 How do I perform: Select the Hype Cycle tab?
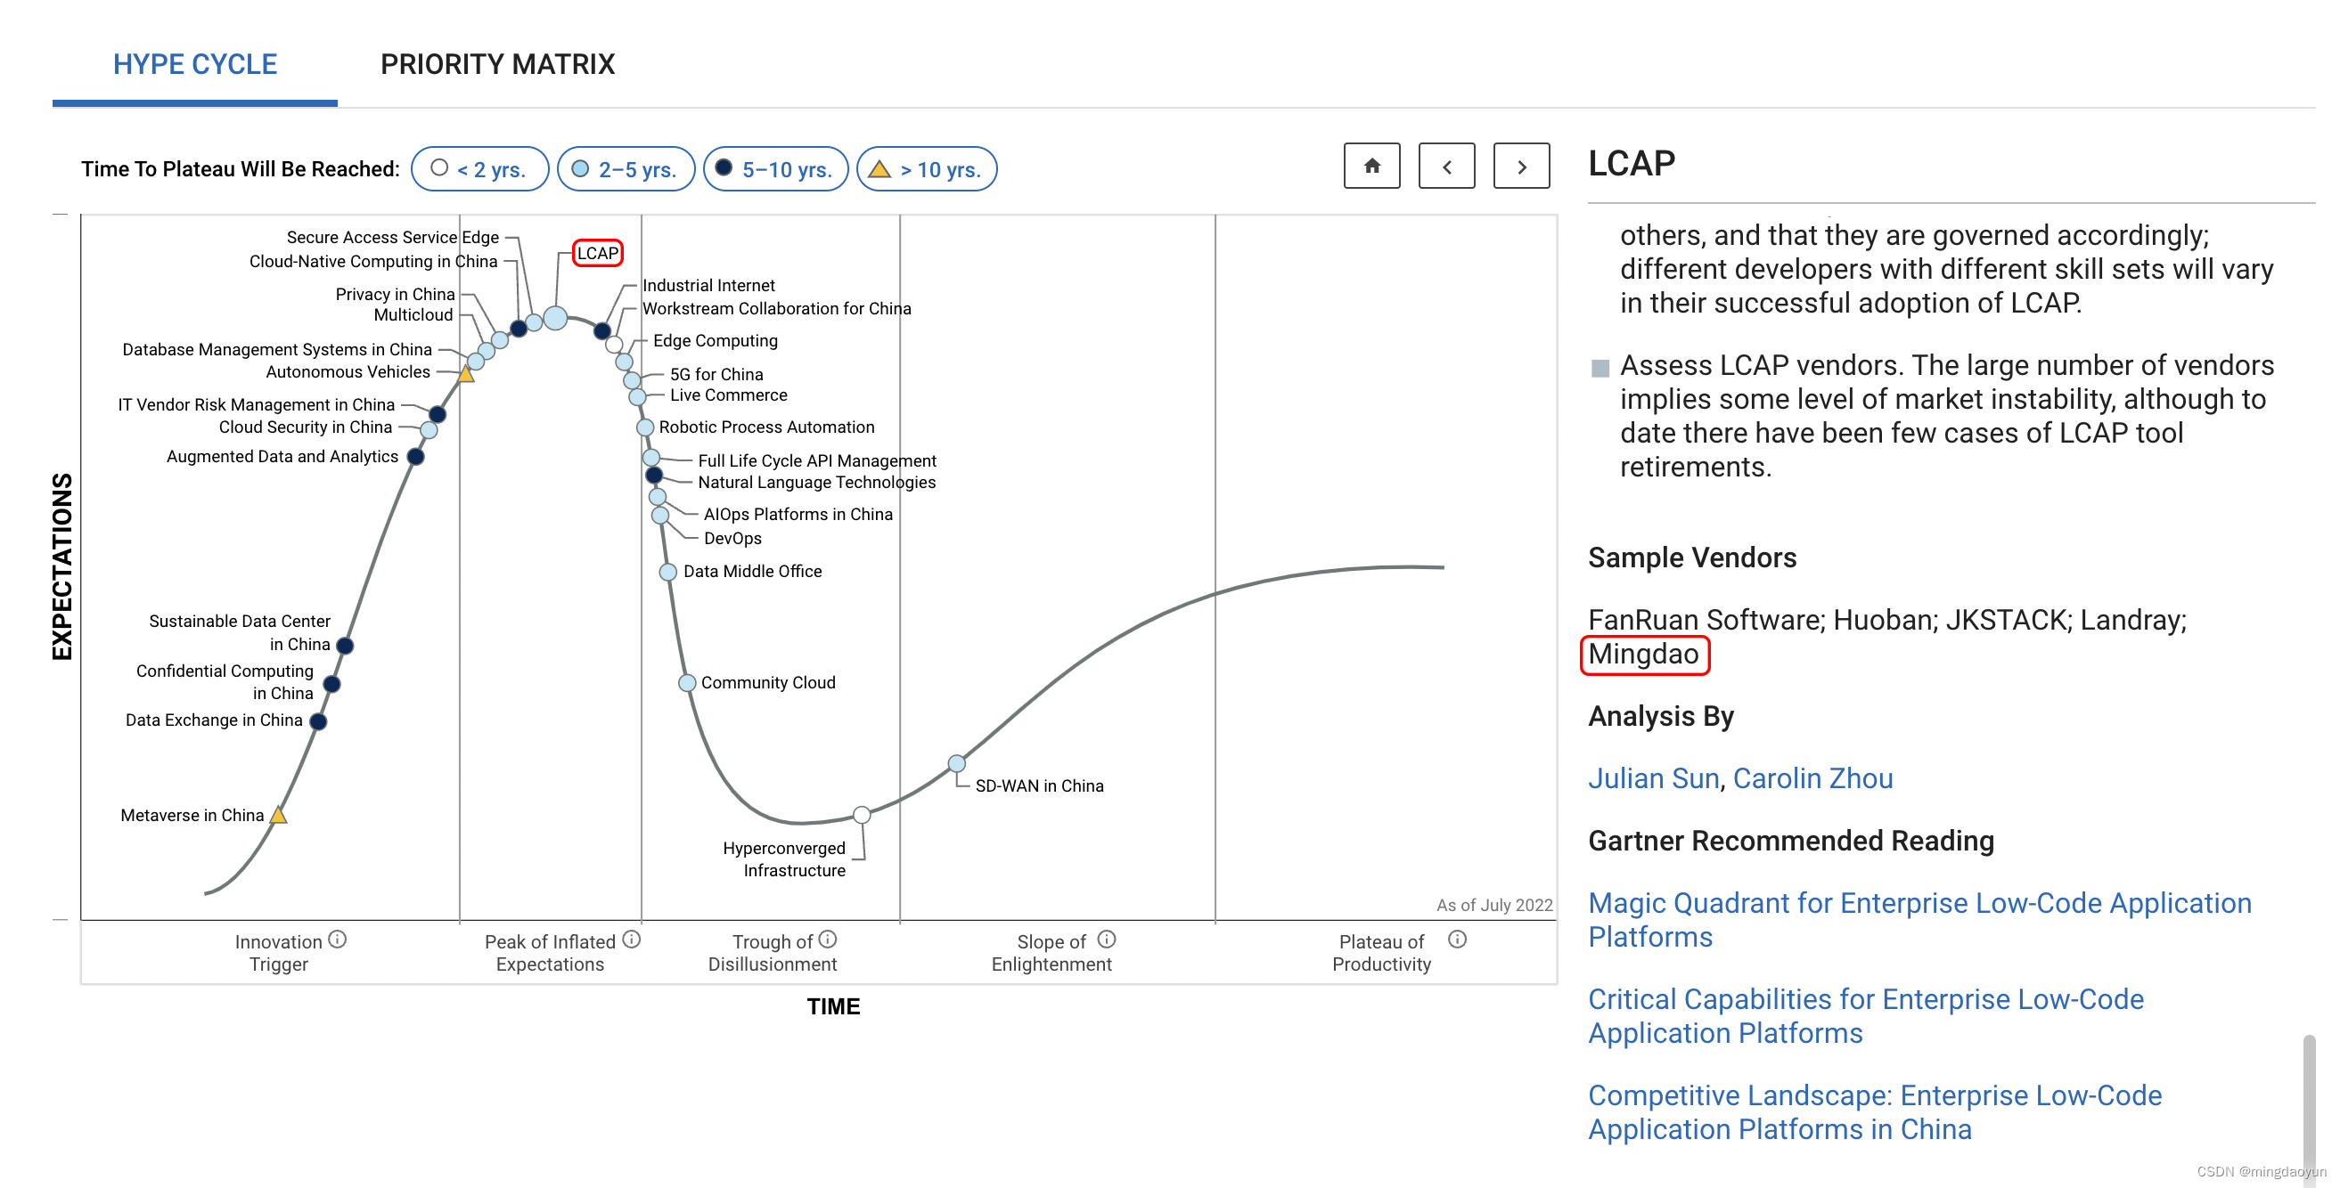194,63
